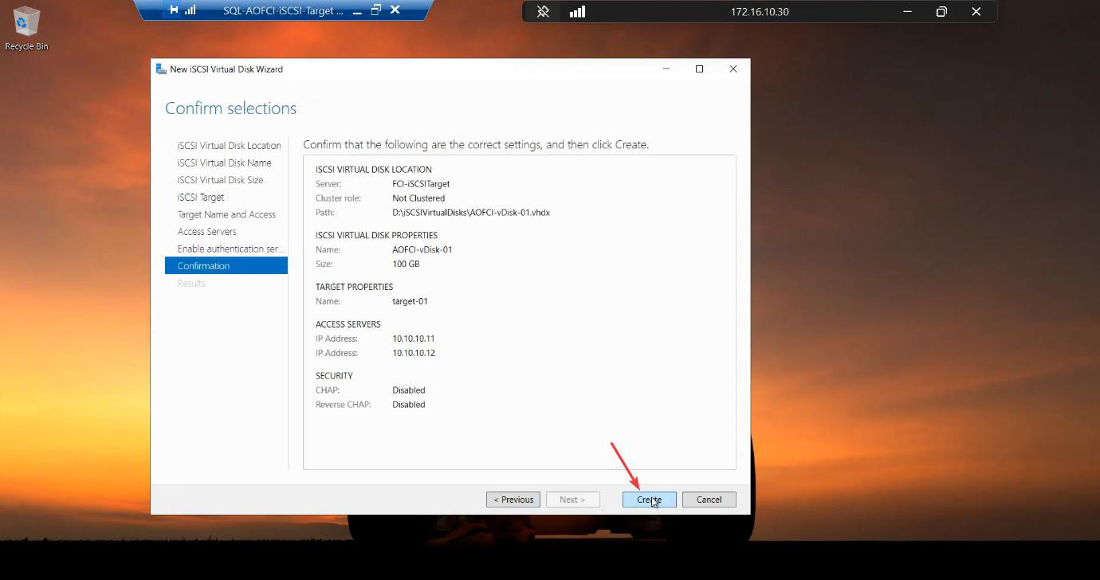Minimize the New iSCSI Virtual Disk Wizard
The image size is (1100, 580).
click(x=666, y=69)
